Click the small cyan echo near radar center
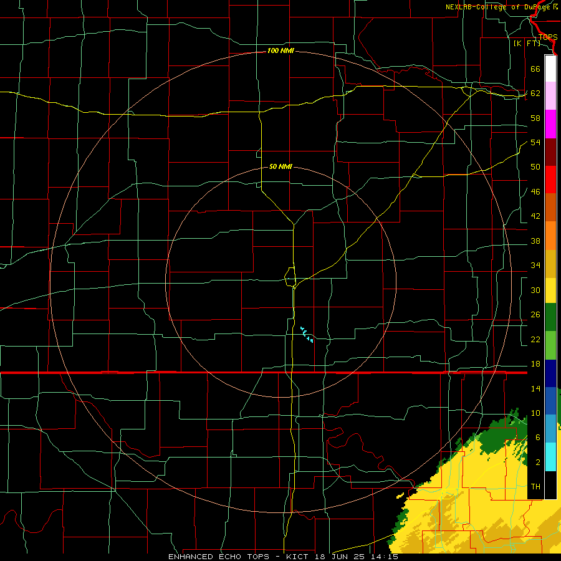 tap(307, 335)
